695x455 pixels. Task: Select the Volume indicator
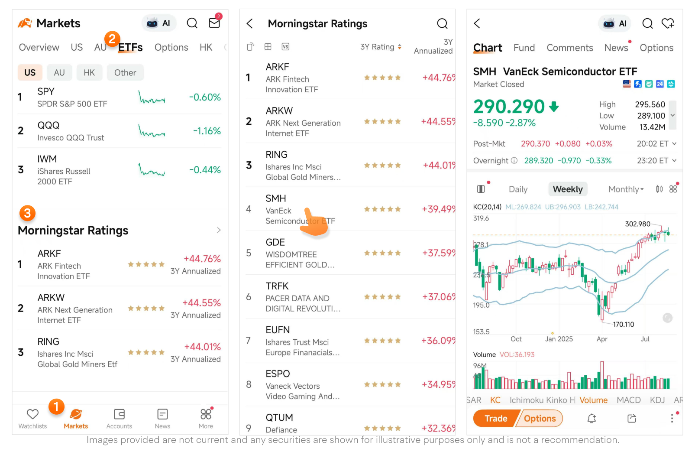pos(593,400)
